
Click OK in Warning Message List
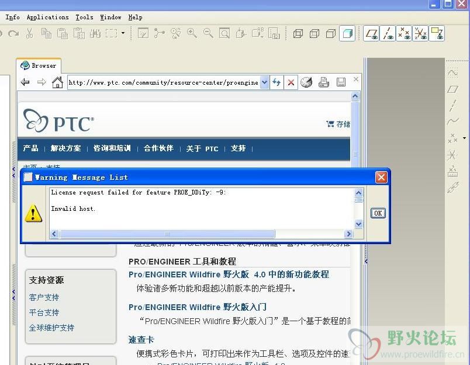click(378, 213)
